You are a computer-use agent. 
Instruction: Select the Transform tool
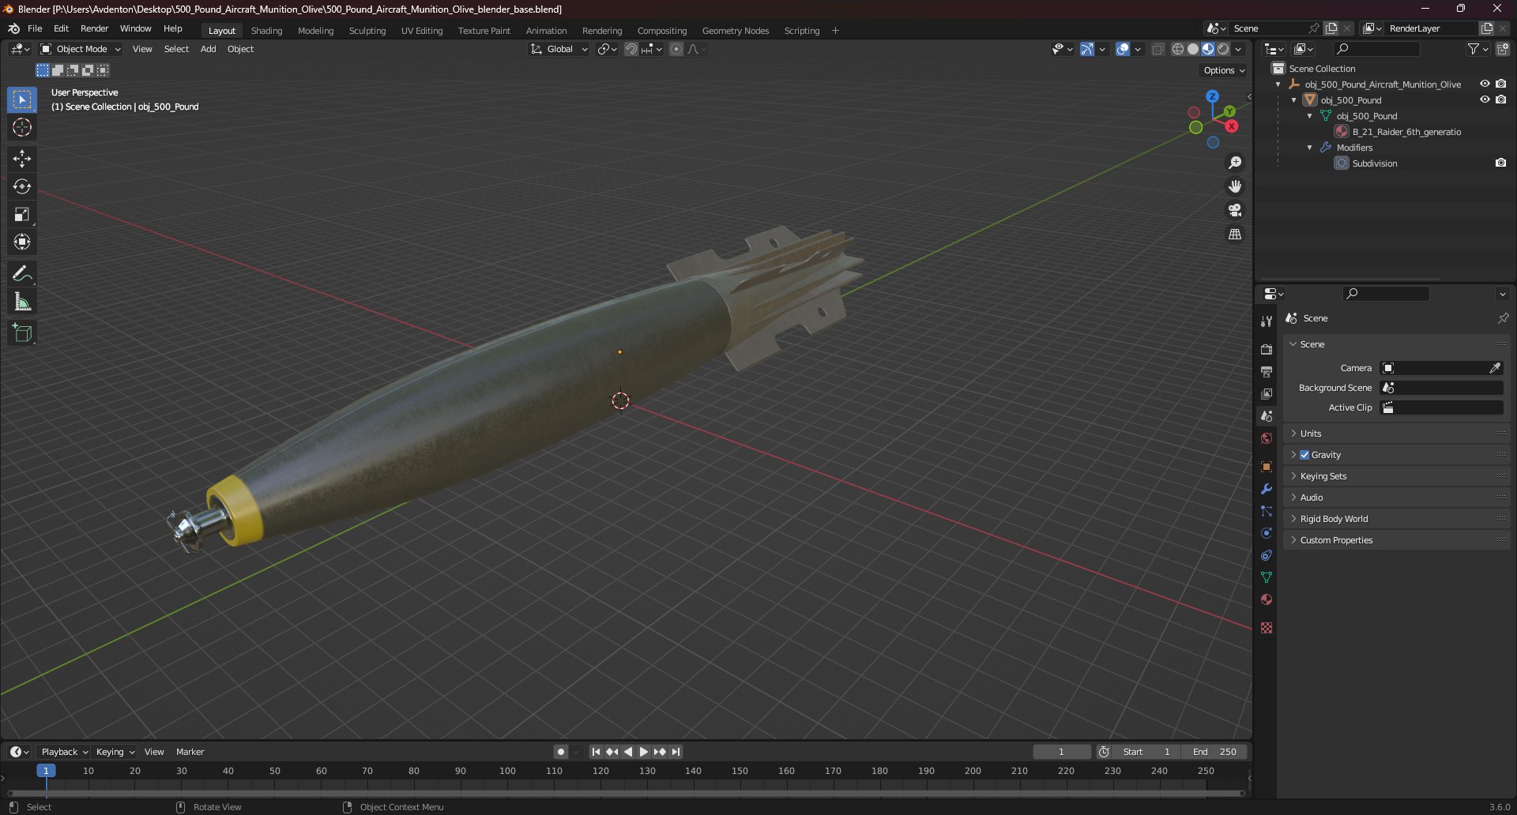pos(22,242)
